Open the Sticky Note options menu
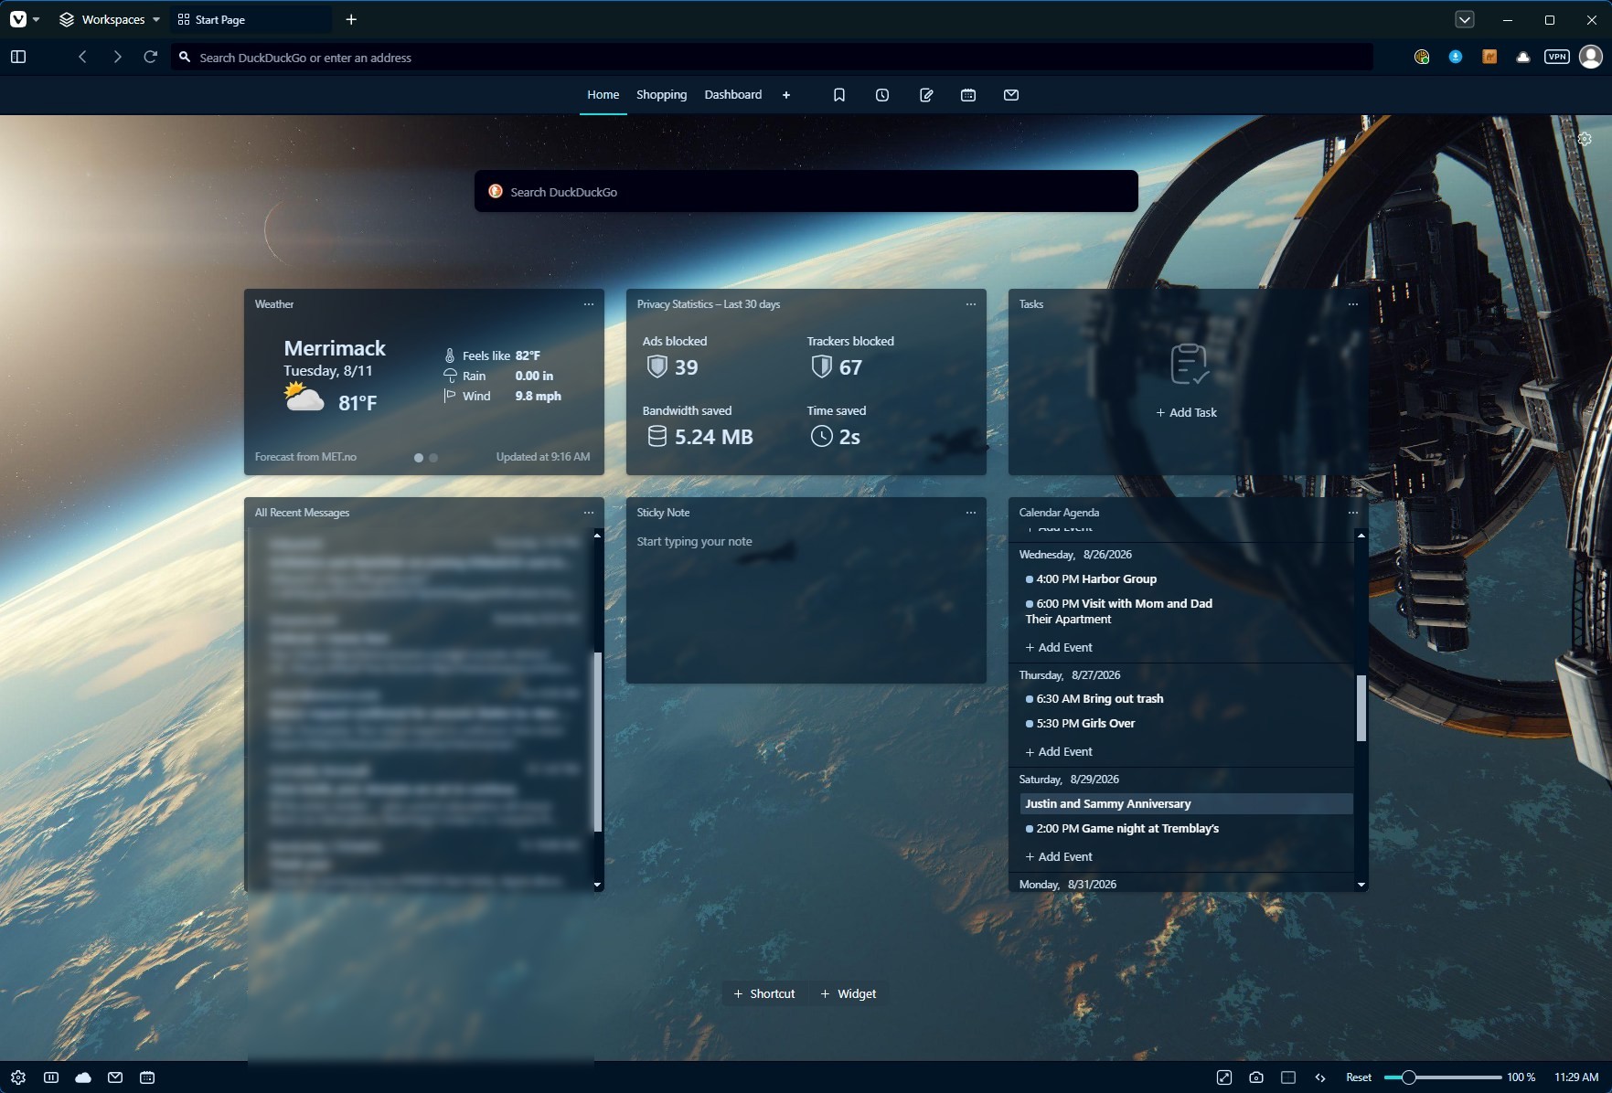Screen dimensions: 1612x1093 click(x=971, y=513)
